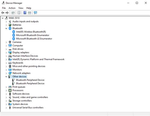Expand the Cameras category
This screenshot has height=116, width=150.
pos(6,42)
